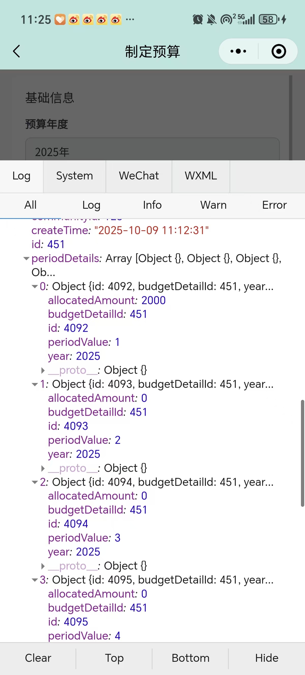305x675 pixels.
Task: Tap the battery indicator icon
Action: tap(269, 19)
